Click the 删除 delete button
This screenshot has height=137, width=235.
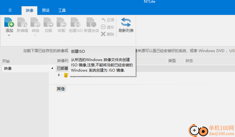(108, 34)
